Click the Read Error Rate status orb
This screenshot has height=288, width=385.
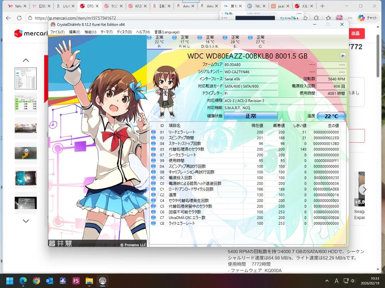[153, 132]
